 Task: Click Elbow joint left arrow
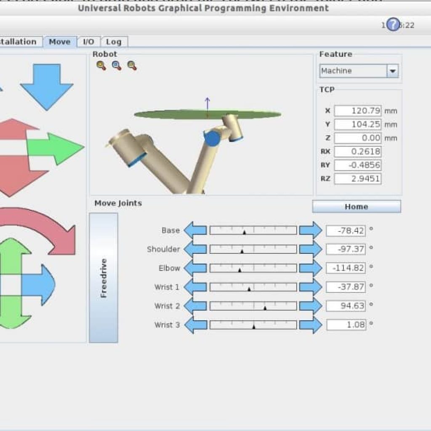(x=196, y=268)
